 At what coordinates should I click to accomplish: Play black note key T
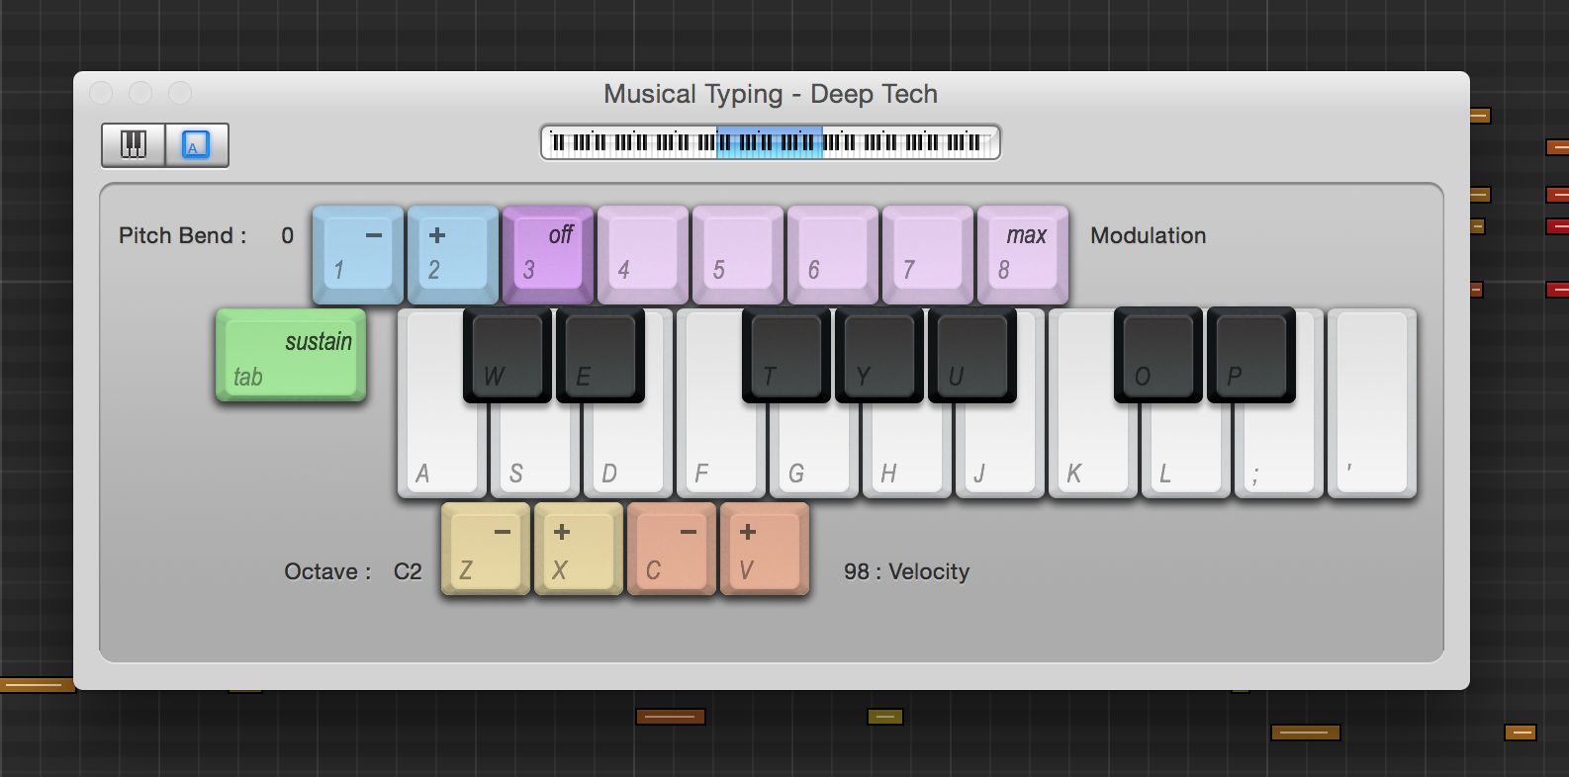(786, 354)
